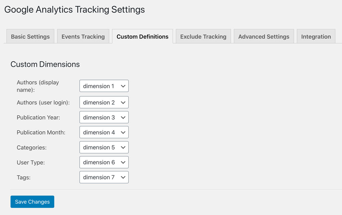Click the chevron arrow beside dimension 5

click(x=123, y=147)
